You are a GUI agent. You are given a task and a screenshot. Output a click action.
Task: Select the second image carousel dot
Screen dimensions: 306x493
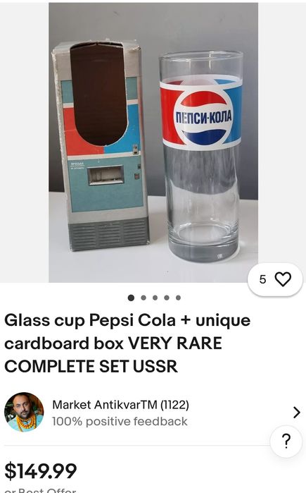pos(144,298)
